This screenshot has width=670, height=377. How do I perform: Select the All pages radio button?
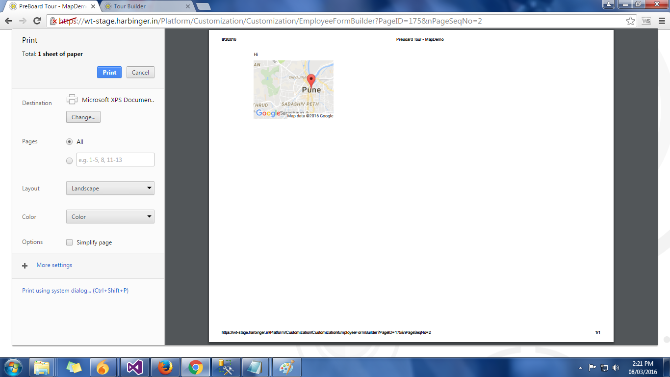point(70,142)
